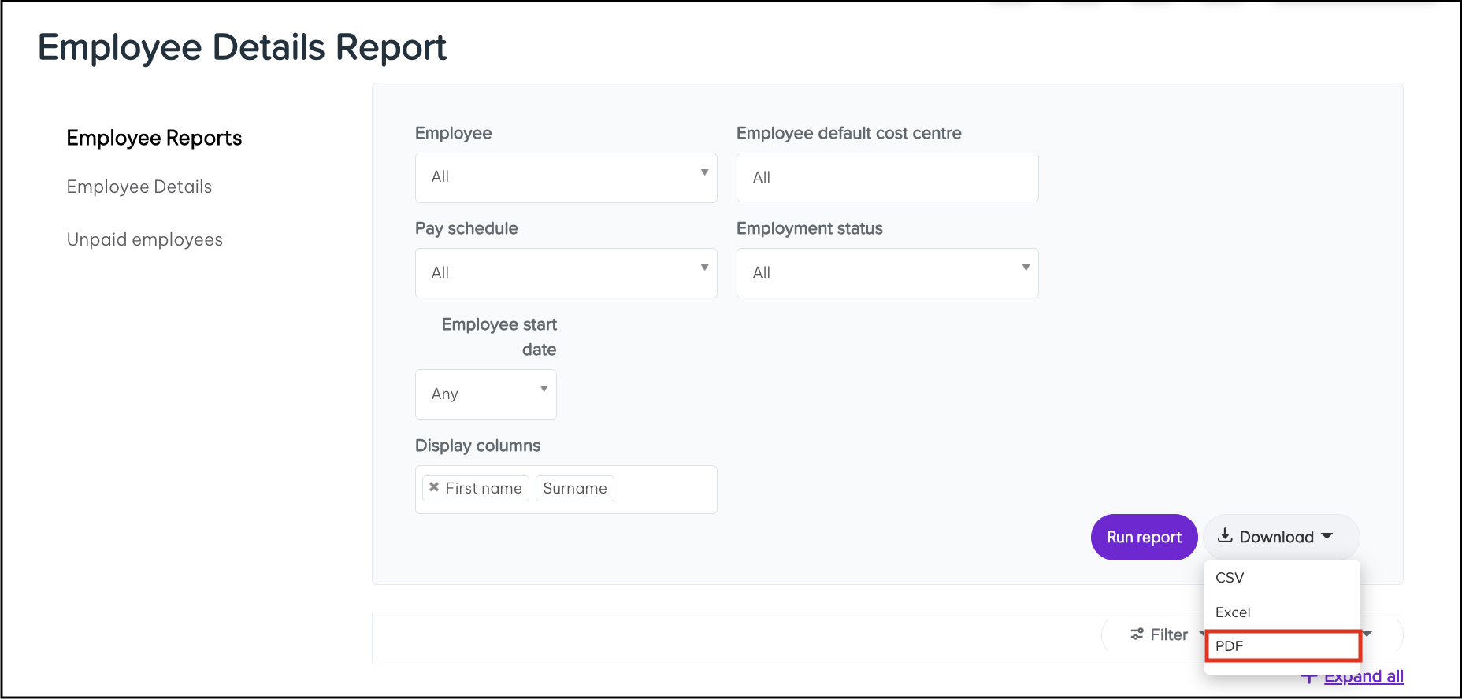Open the Employee start date dropdown
The width and height of the screenshot is (1462, 699).
point(485,394)
